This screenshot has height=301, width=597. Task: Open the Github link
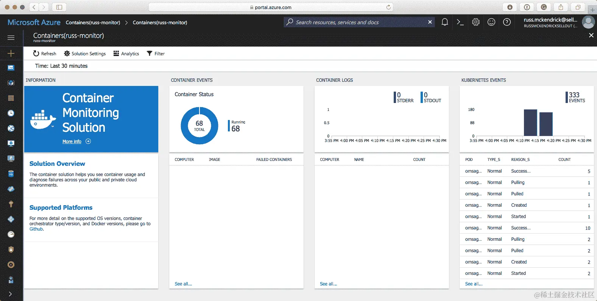click(x=36, y=229)
